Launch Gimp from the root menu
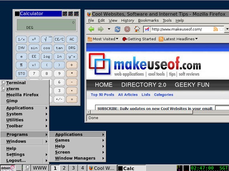229x171 pixels. coord(25,101)
